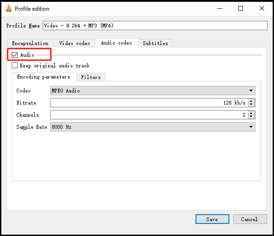
Task: Uncheck the Audio checkbox
Action: (14, 55)
